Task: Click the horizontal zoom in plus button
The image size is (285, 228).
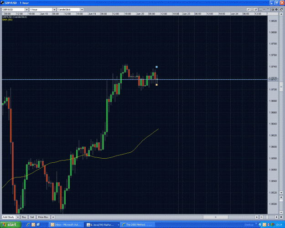Action: pyautogui.click(x=276, y=217)
